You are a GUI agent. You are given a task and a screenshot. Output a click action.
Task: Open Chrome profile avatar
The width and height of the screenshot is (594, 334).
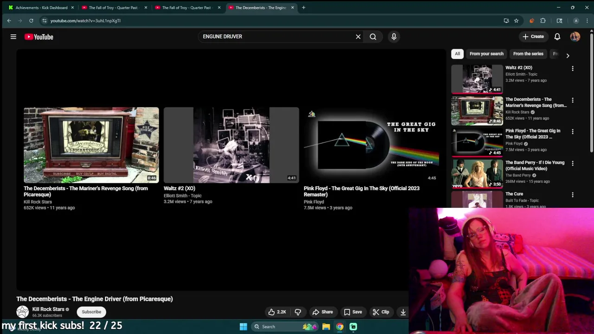[576, 20]
